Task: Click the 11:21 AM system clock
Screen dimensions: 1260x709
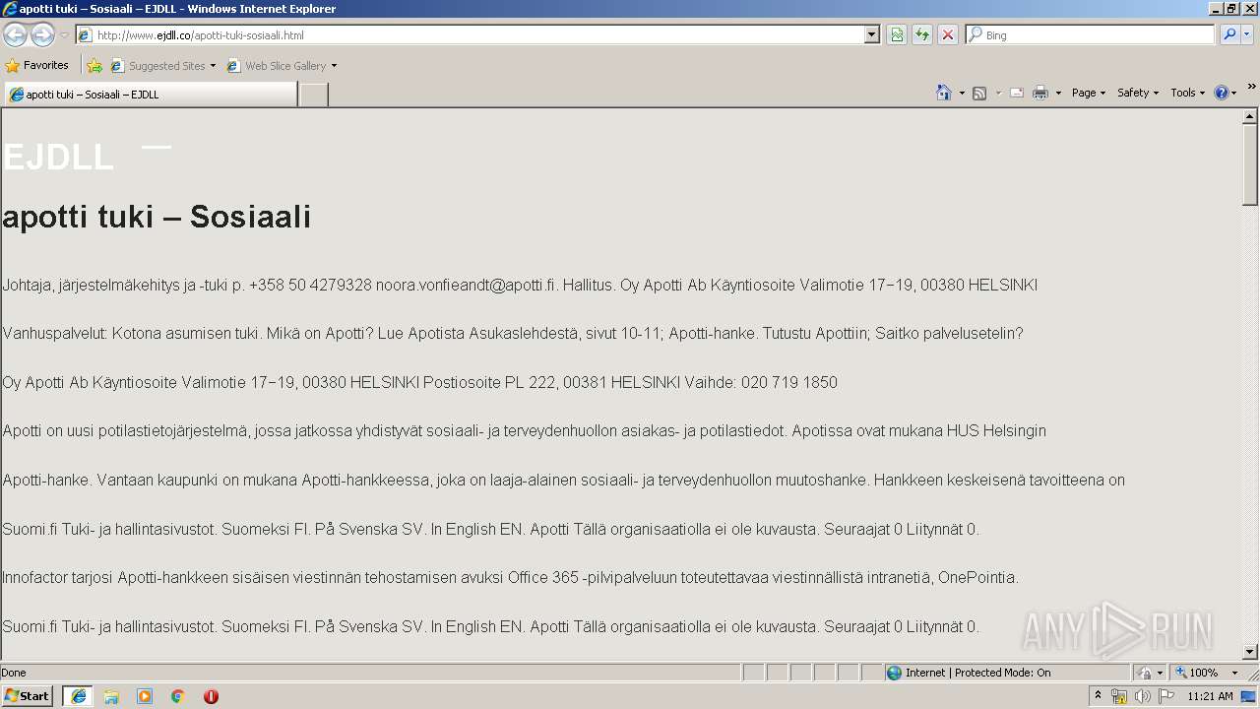Action: click(x=1210, y=696)
